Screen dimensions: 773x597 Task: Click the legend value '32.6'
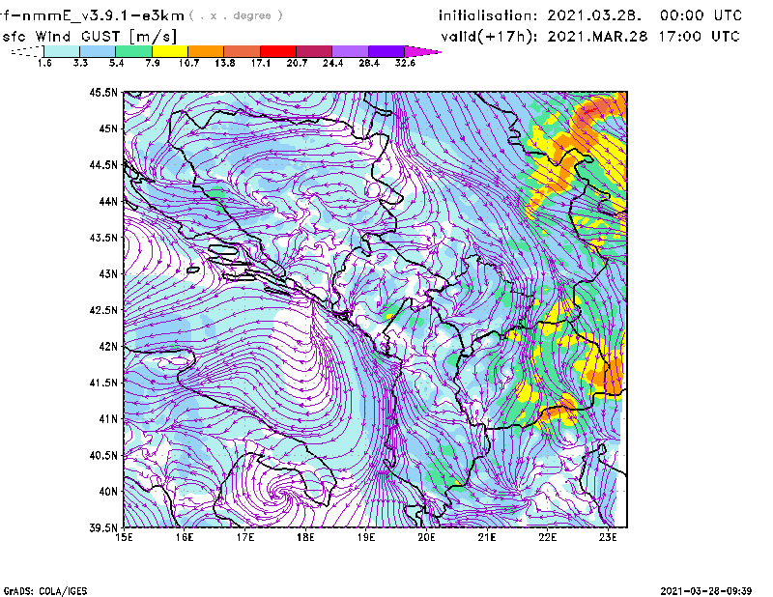pos(405,63)
